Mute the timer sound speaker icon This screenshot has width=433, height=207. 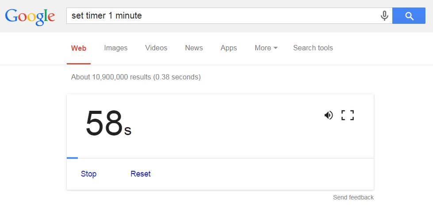(x=328, y=115)
